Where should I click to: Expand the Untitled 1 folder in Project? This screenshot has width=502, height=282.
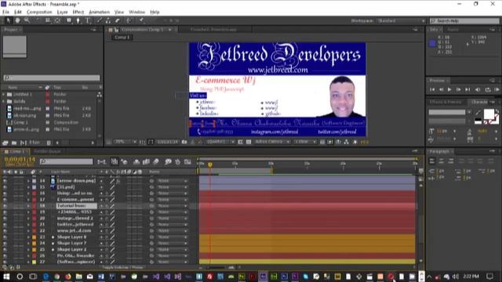click(4, 94)
